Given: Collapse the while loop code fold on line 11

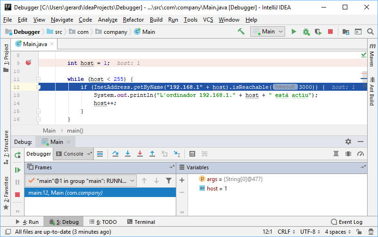Looking at the screenshot, I should 38,79.
